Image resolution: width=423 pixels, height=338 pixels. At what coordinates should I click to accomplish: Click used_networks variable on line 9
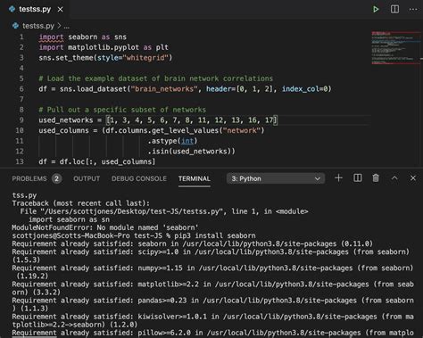pyautogui.click(x=66, y=120)
